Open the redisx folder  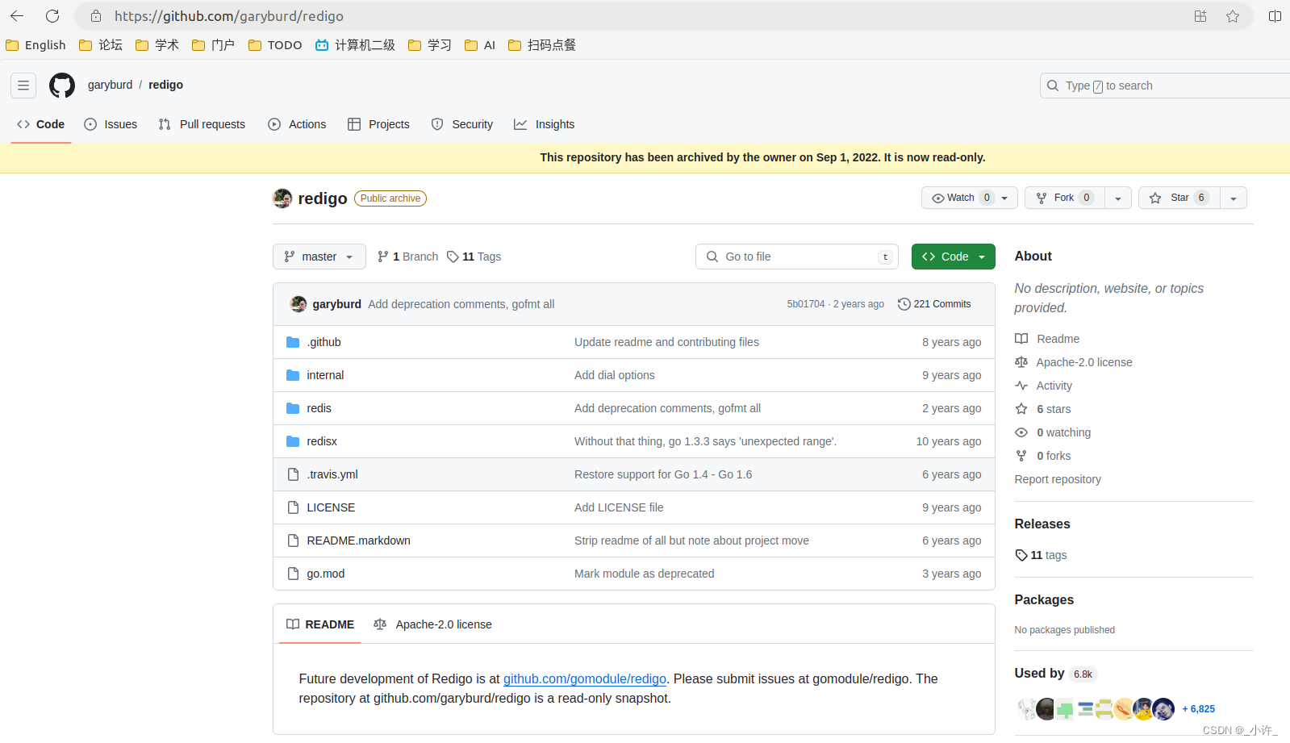click(x=322, y=441)
